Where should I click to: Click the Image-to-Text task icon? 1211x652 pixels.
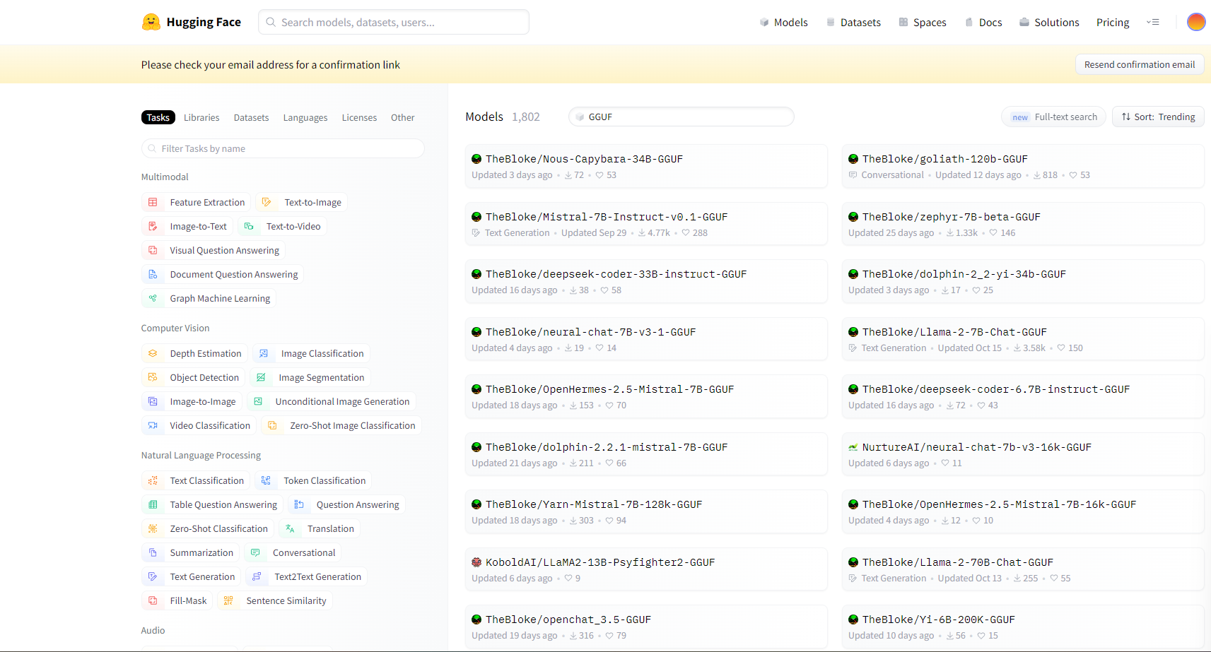click(x=153, y=226)
